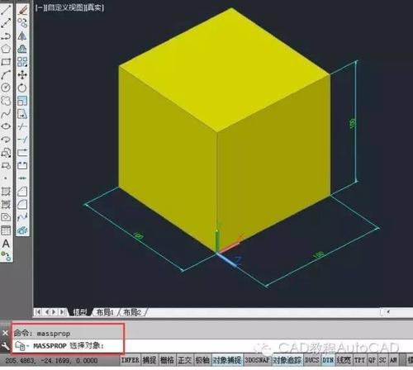Select the Copy modify tool
The image size is (413, 370).
(x=22, y=23)
